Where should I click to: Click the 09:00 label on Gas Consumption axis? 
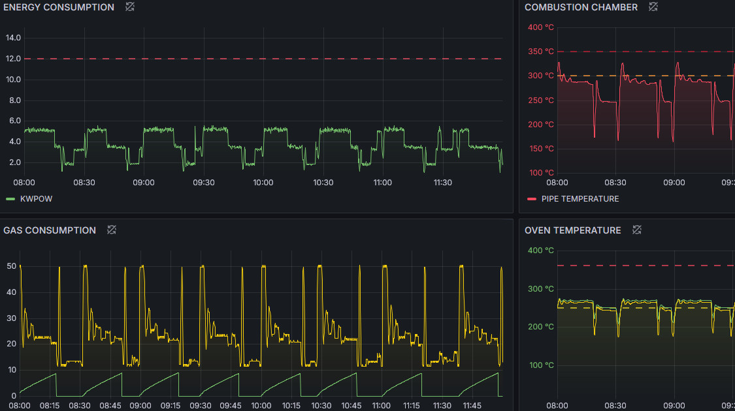click(140, 406)
